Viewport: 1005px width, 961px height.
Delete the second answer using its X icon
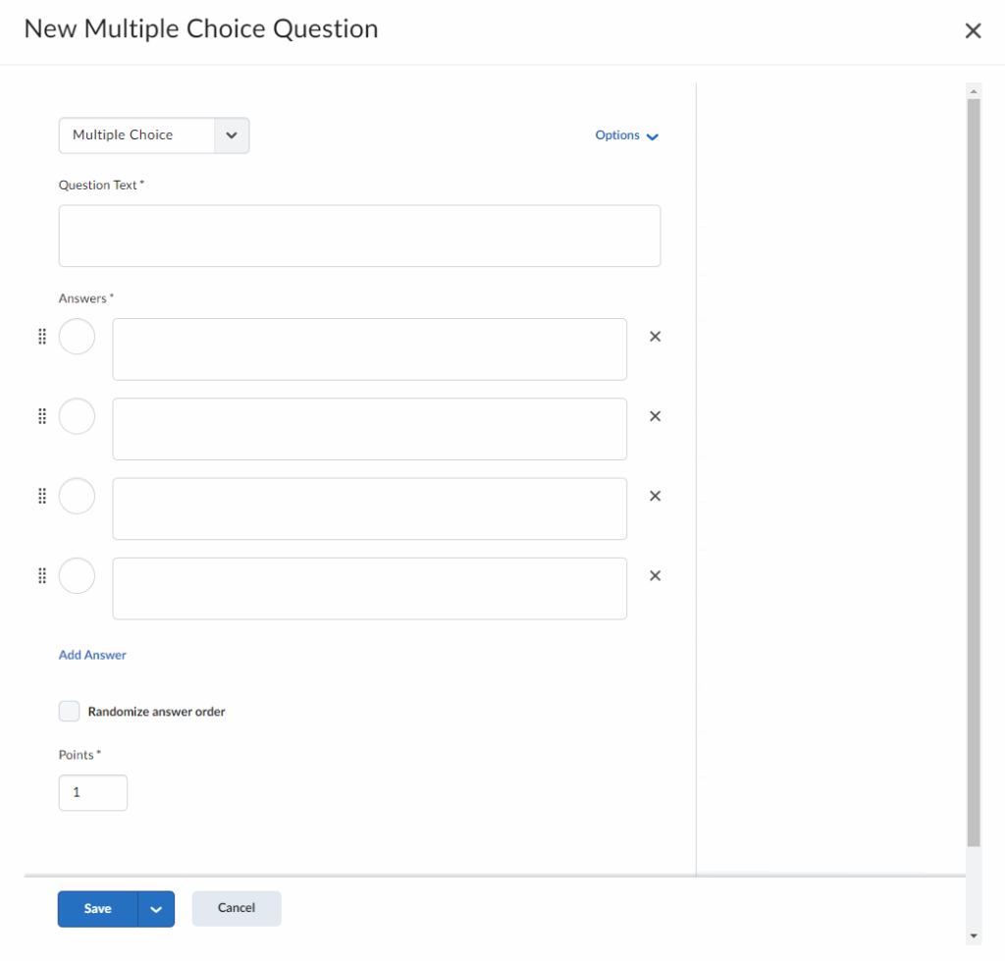656,416
